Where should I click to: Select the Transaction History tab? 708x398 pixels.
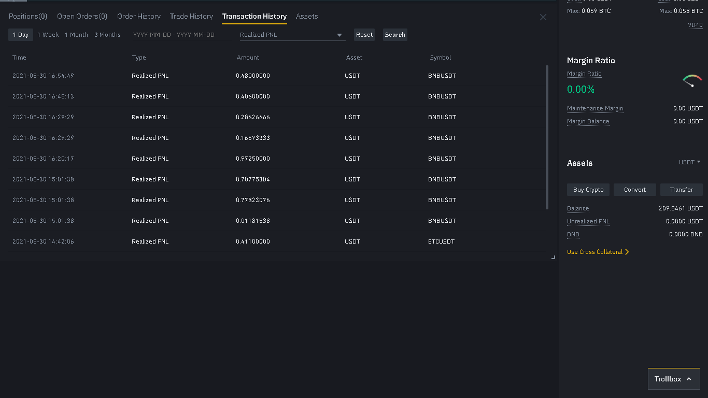point(254,16)
